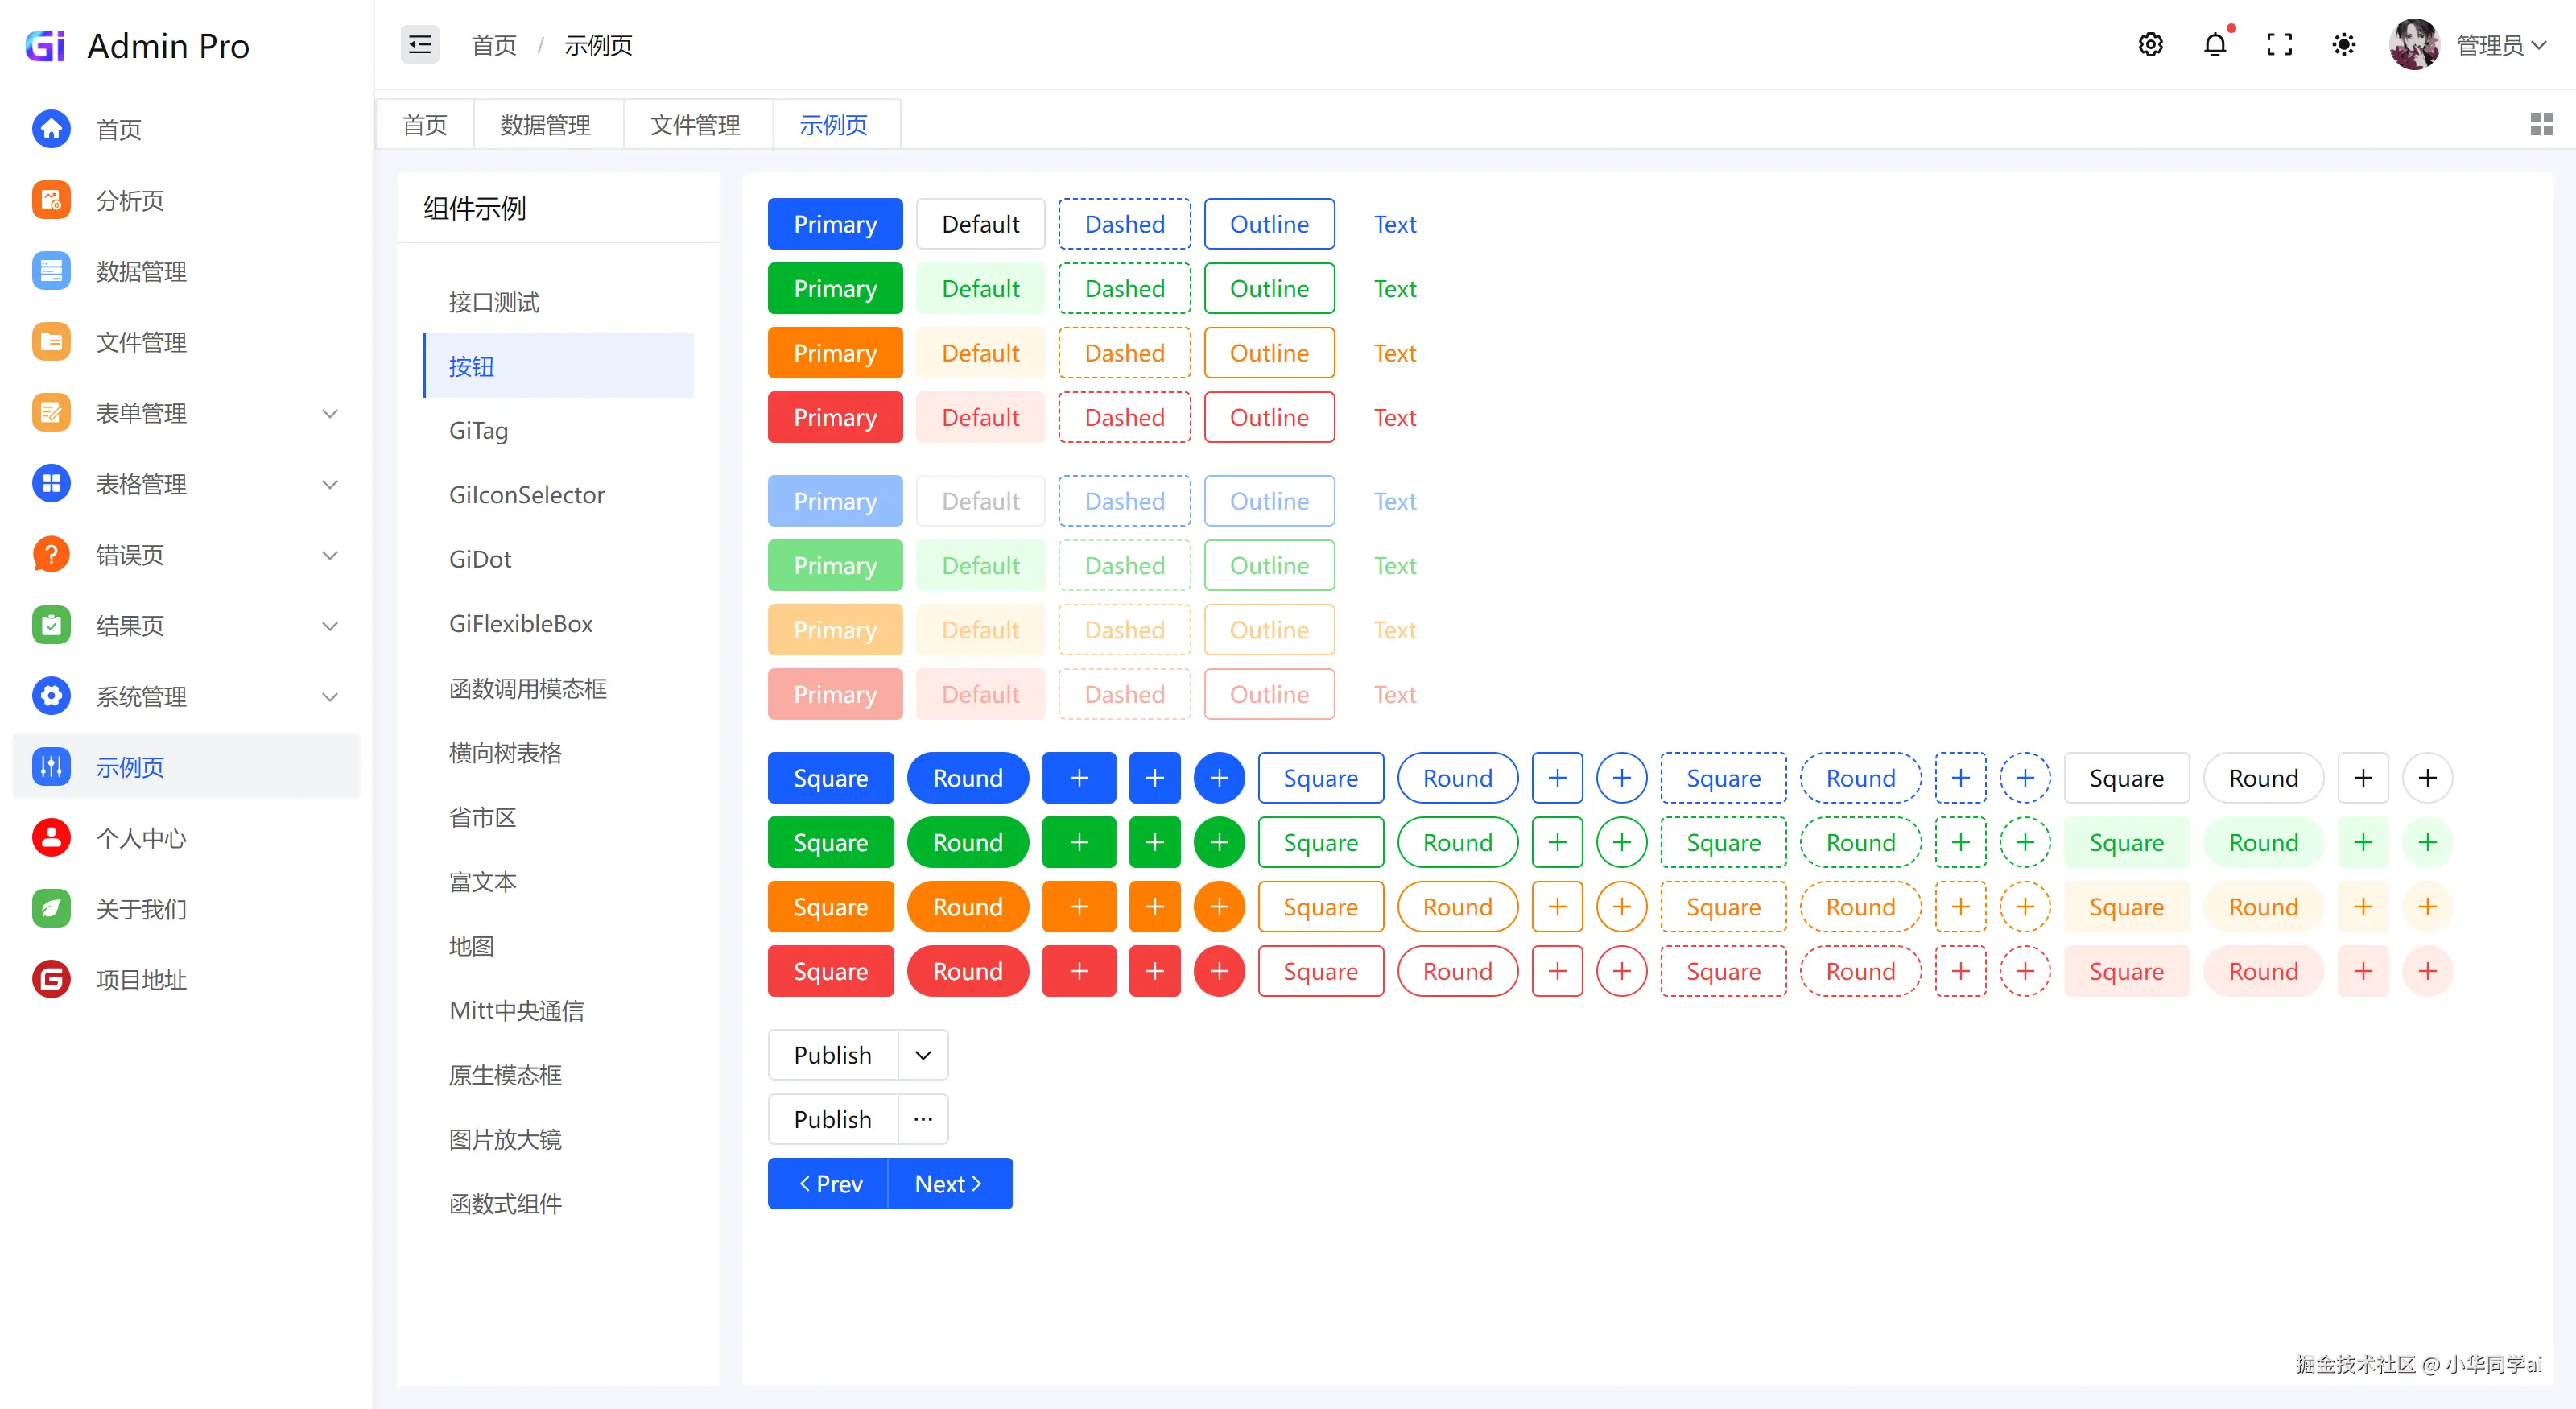Select GiTag in component list
The height and width of the screenshot is (1409, 2576).
pos(479,430)
